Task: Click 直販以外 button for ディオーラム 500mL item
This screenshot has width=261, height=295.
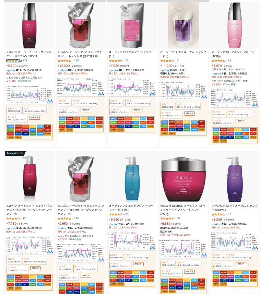Action: pos(241,264)
